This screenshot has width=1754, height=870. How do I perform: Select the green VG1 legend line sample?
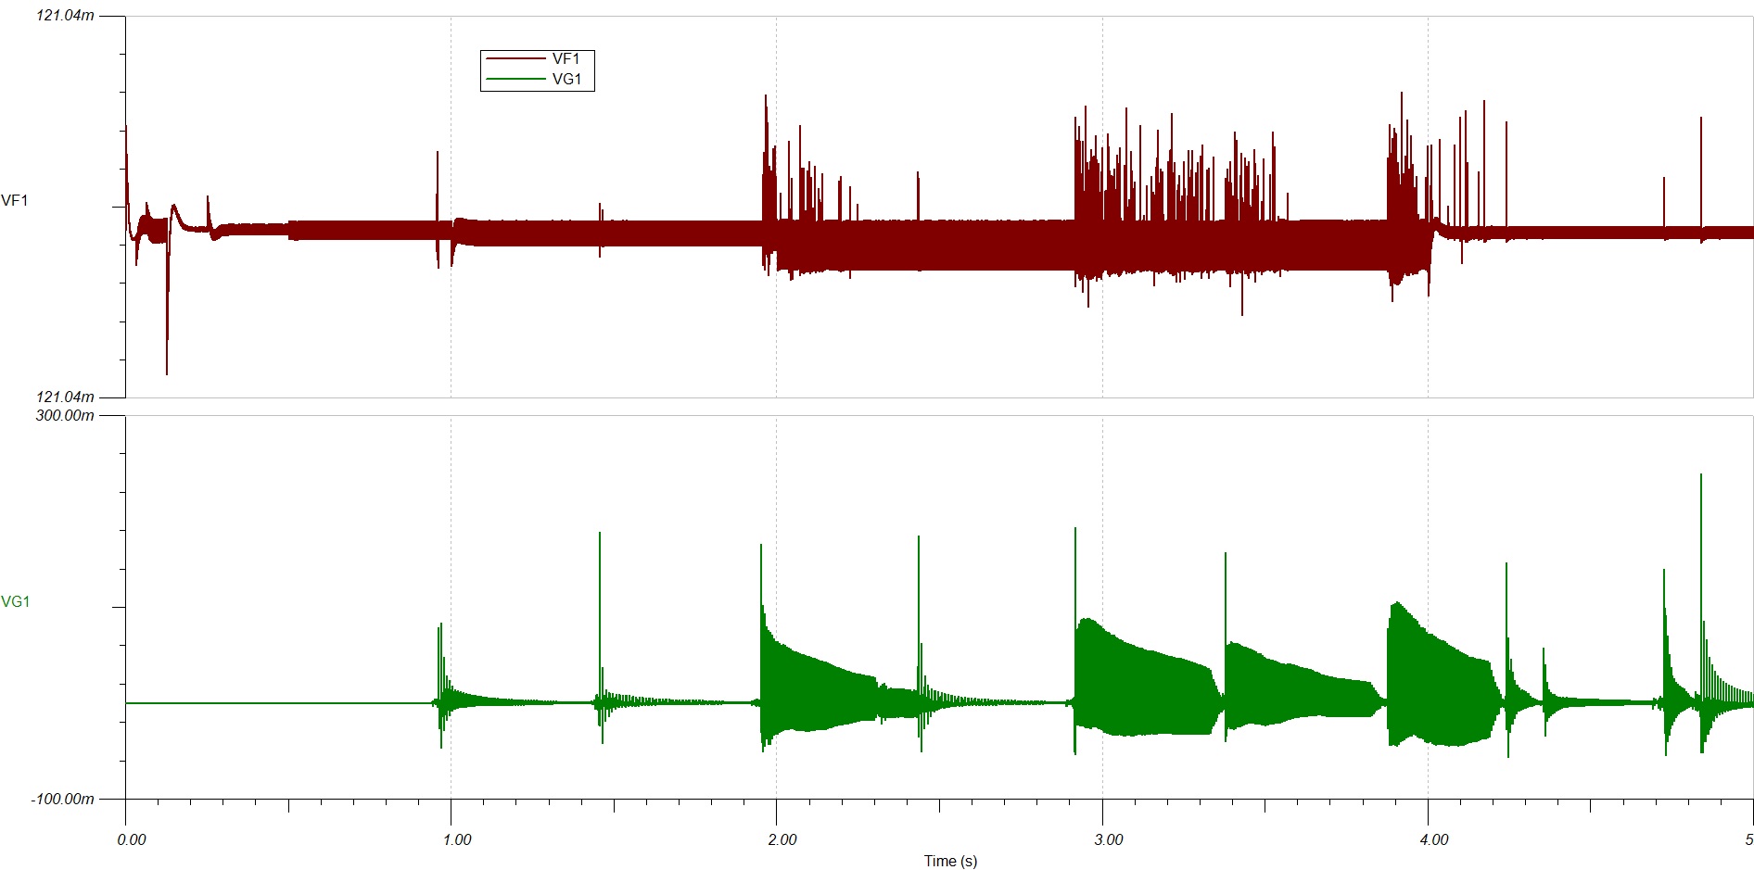515,80
